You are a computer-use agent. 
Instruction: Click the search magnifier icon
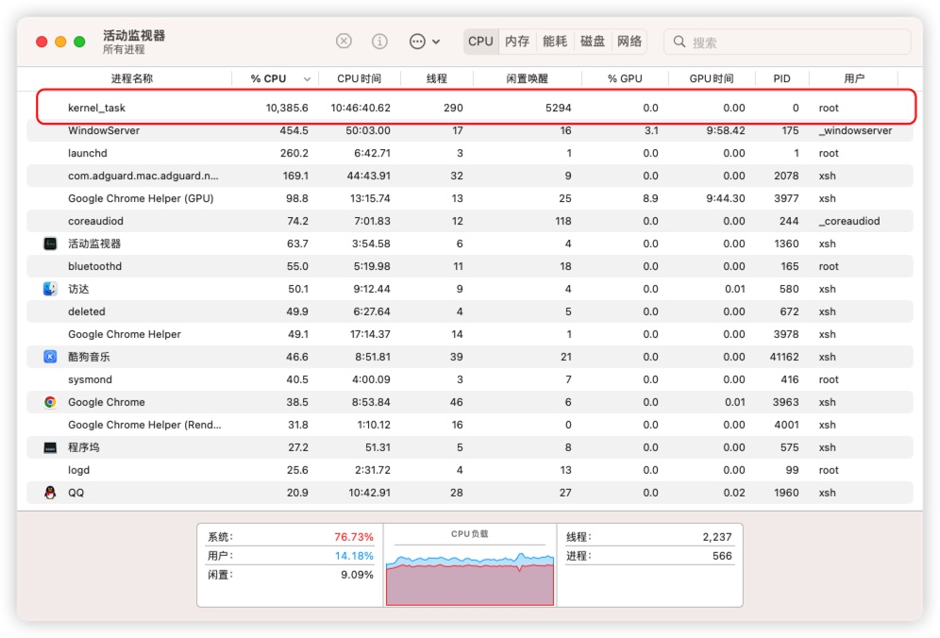pos(680,42)
